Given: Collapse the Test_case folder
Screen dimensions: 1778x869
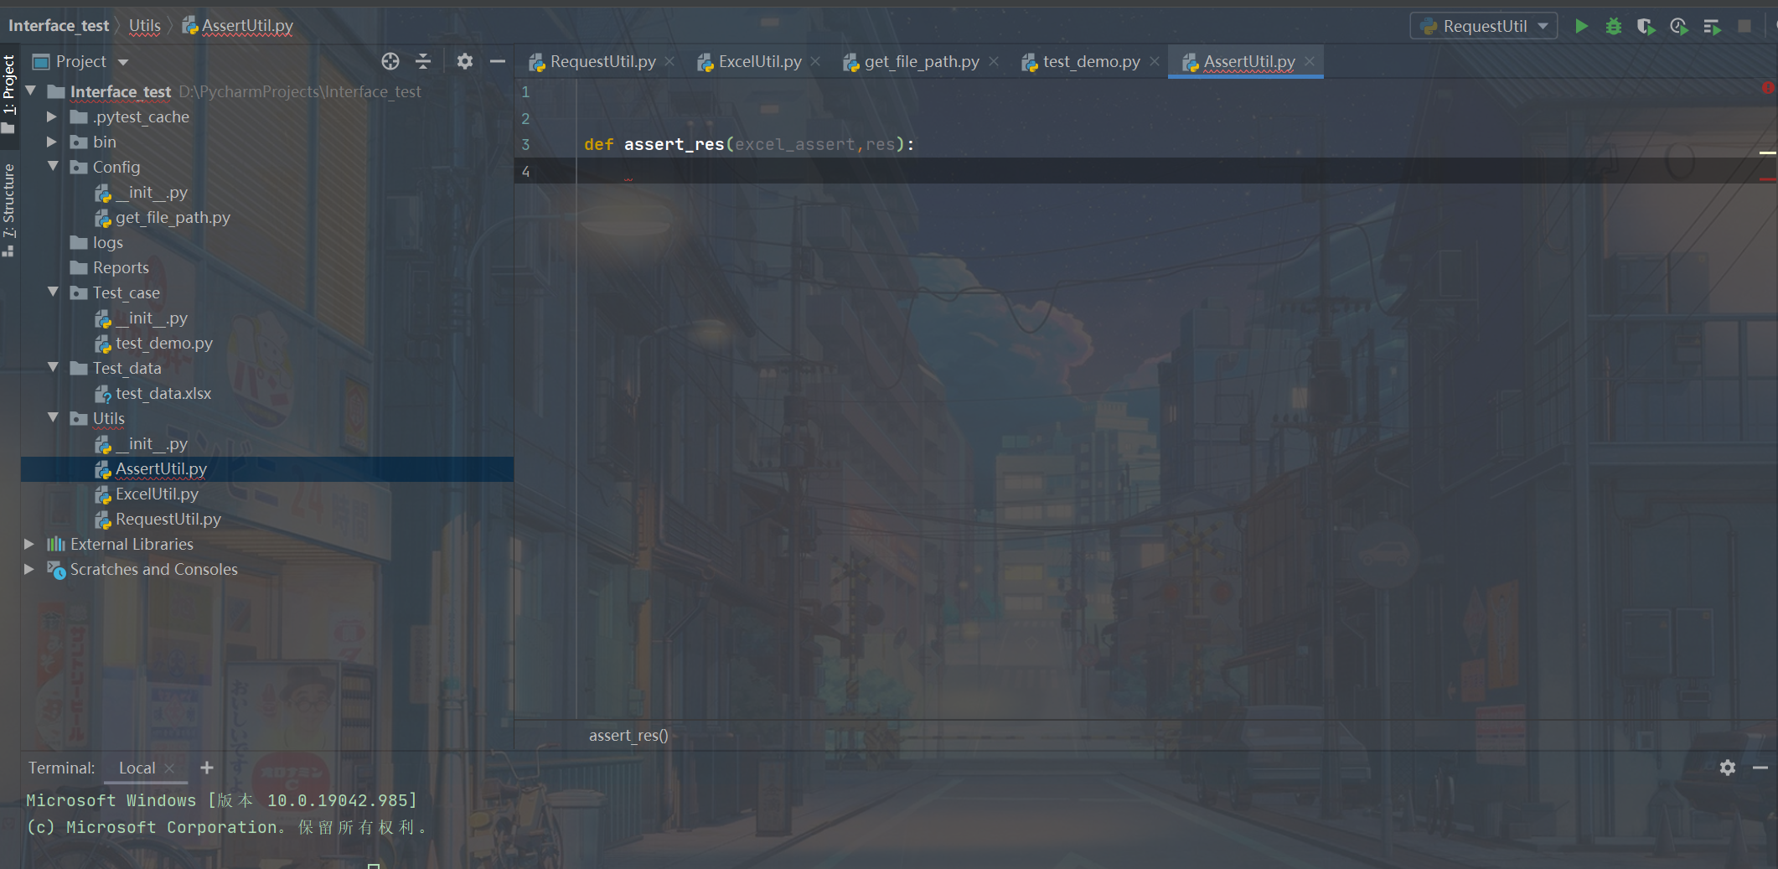Looking at the screenshot, I should (x=53, y=292).
